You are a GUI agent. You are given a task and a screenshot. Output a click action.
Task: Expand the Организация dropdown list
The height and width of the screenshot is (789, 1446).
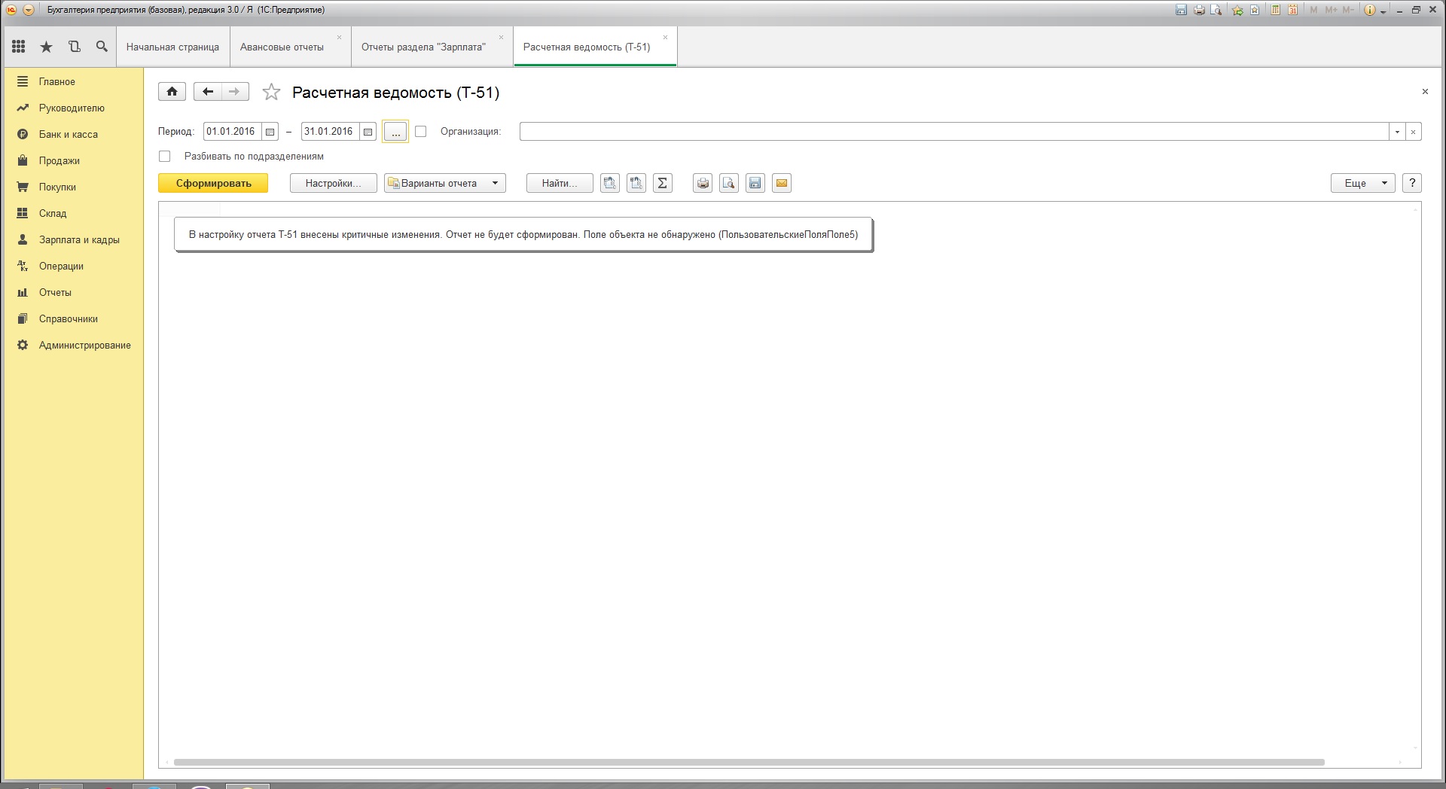(1397, 132)
